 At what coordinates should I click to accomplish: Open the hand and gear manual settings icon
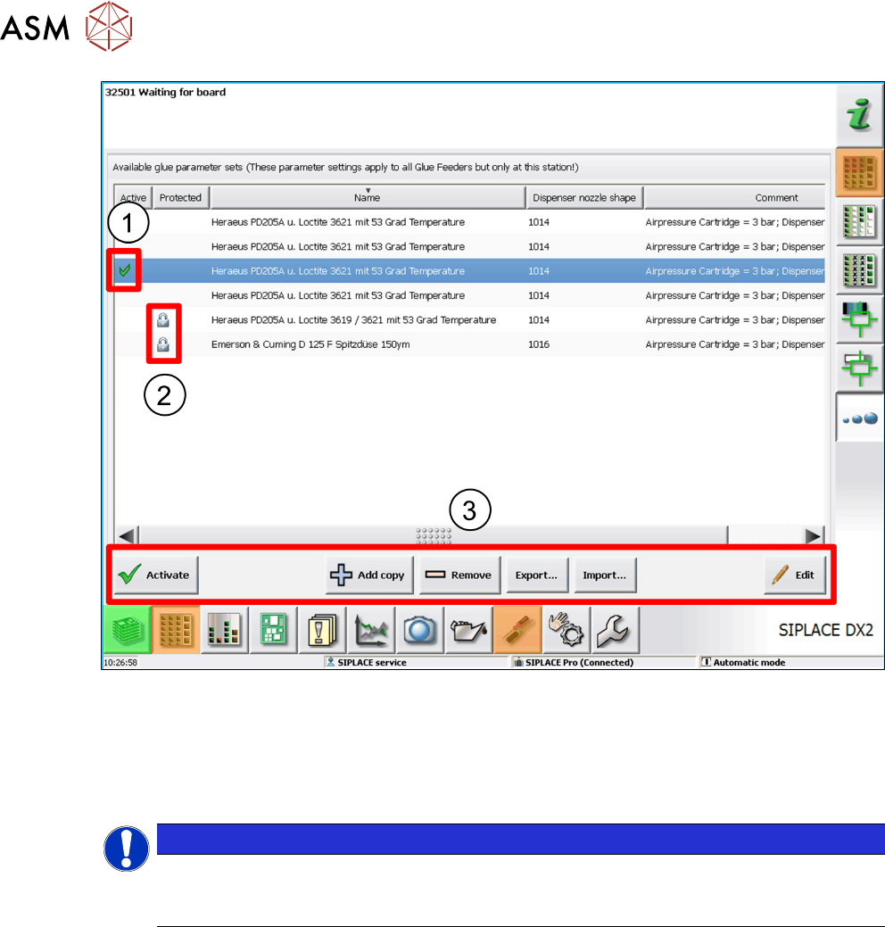[x=566, y=630]
